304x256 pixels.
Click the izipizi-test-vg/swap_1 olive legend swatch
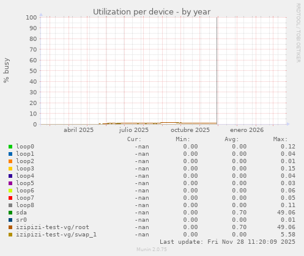10,235
